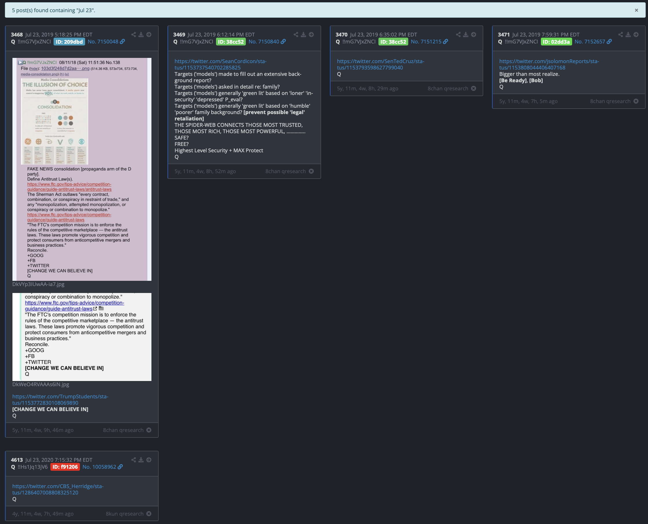The image size is (648, 524).
Task: Click circle-x icon in post 3470 footer
Action: coord(474,88)
